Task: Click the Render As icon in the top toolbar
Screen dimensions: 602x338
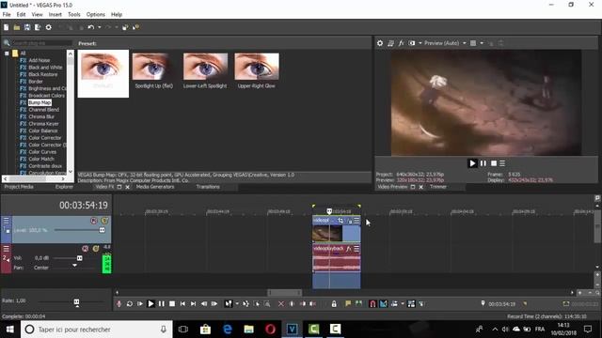Action: click(38, 27)
